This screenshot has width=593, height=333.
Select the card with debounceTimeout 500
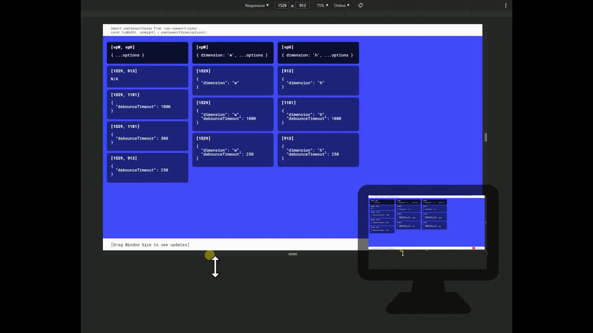(x=147, y=136)
